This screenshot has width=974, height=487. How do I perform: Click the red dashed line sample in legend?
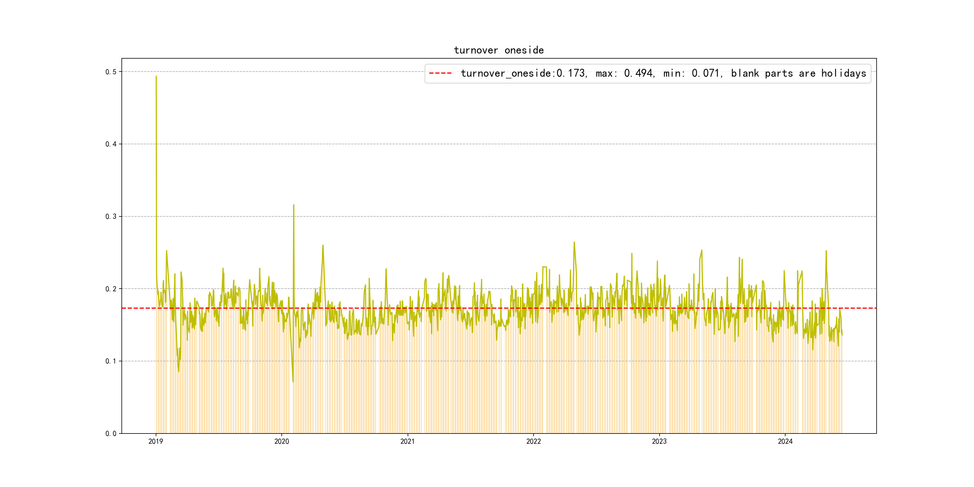click(x=440, y=73)
